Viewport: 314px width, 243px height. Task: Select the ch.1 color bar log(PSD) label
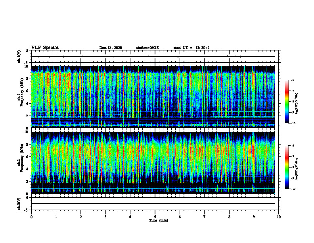[x=297, y=104]
